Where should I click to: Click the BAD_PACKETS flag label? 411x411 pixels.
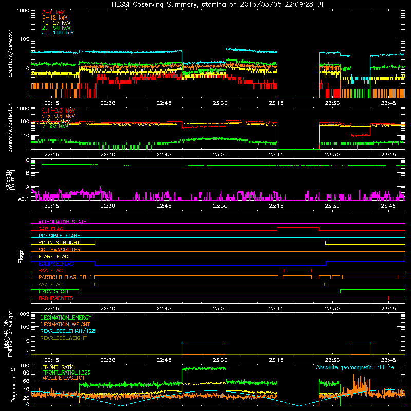tap(56, 298)
